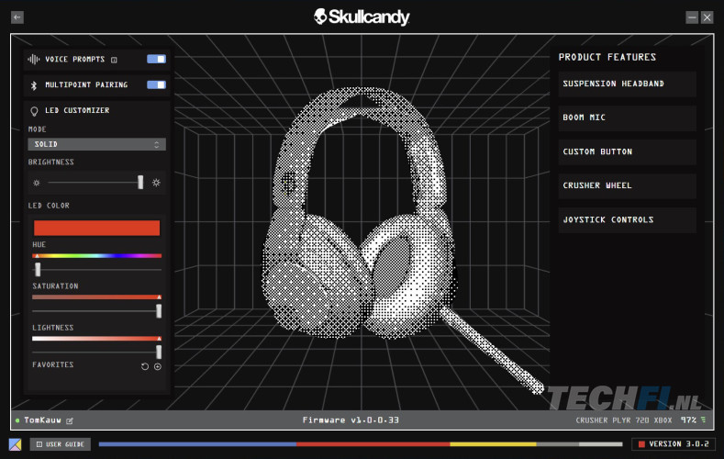Click the red LED color swatch

(96, 227)
